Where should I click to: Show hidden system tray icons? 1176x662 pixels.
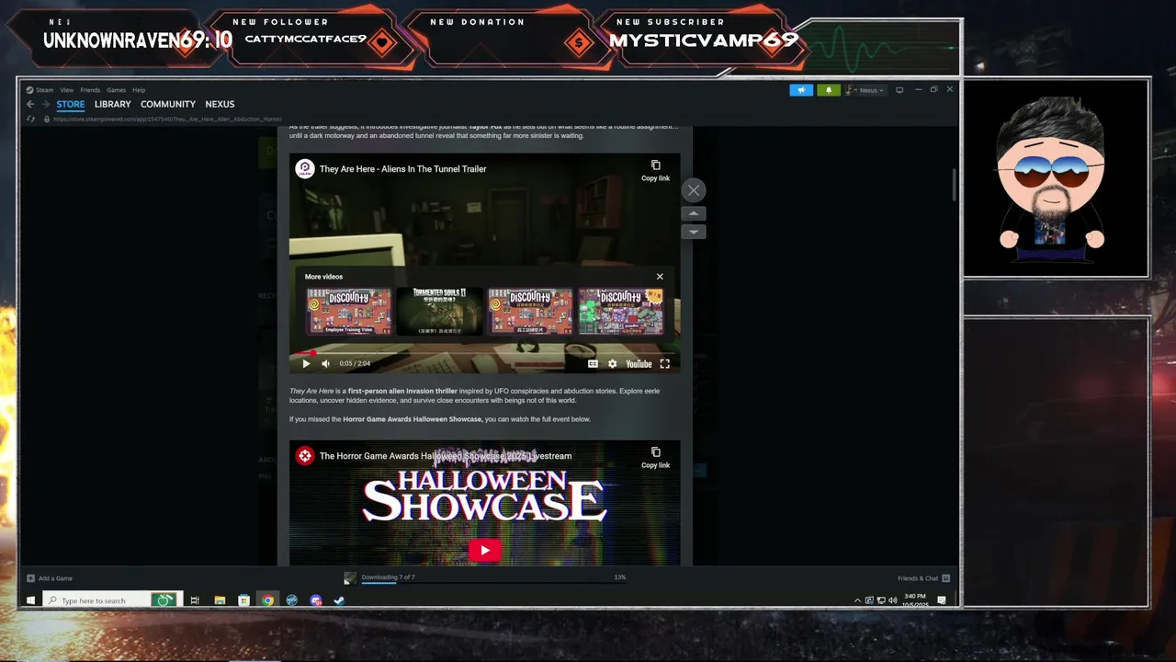pyautogui.click(x=857, y=600)
